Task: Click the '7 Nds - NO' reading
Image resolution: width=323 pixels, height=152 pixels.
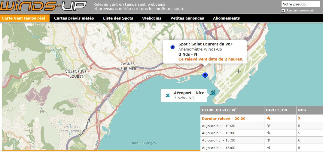Action: 184,98
